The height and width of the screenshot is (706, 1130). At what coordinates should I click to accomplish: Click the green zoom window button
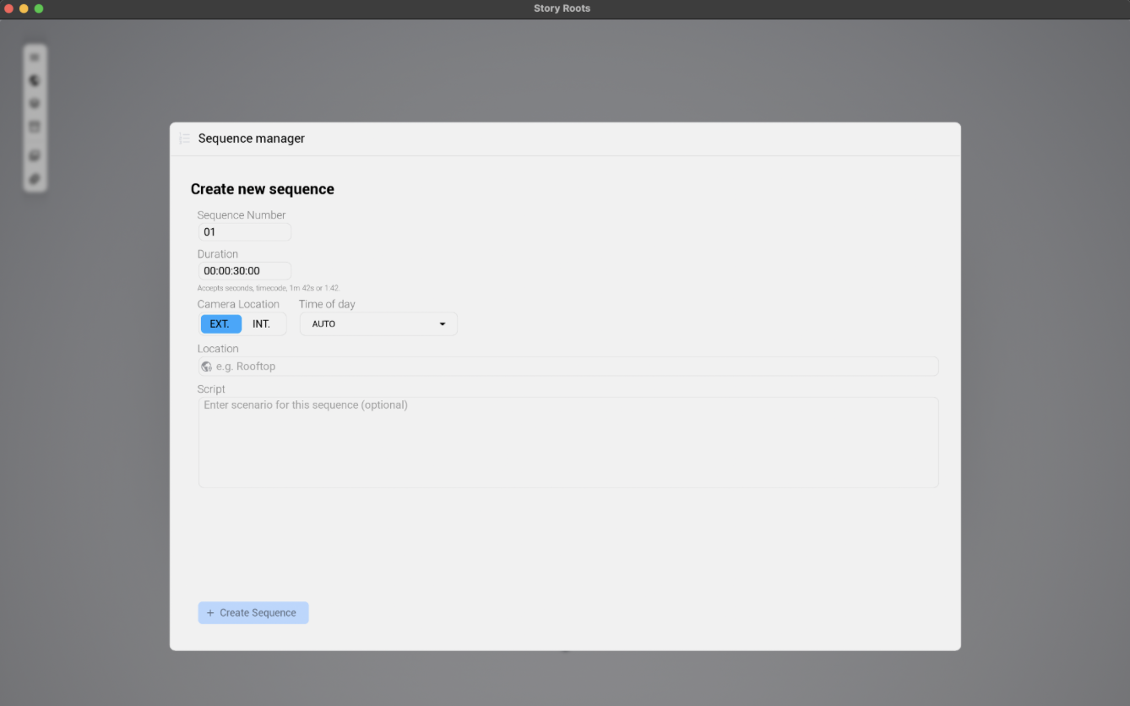(x=39, y=8)
